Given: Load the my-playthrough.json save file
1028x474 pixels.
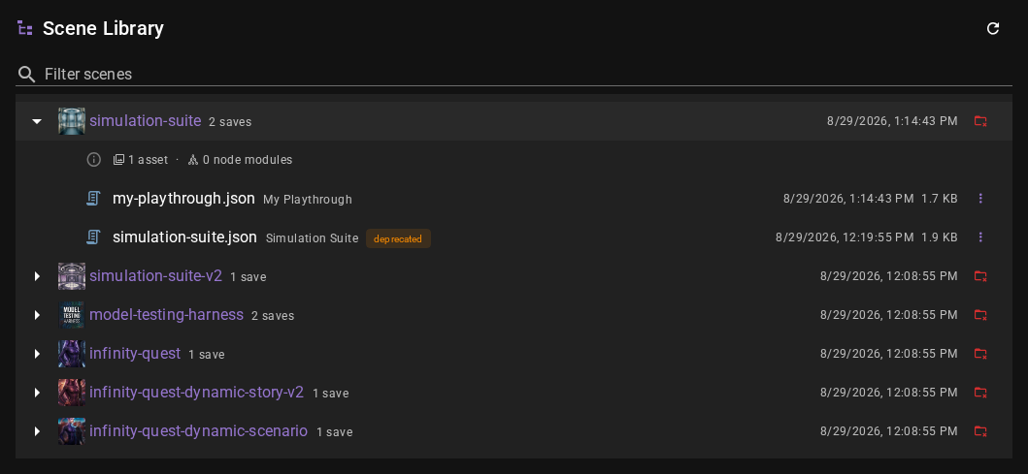Looking at the screenshot, I should (x=183, y=199).
